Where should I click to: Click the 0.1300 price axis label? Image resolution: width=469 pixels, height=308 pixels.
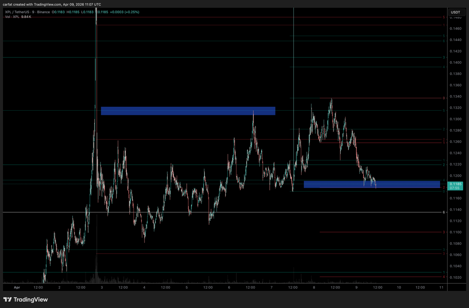pyautogui.click(x=455, y=119)
